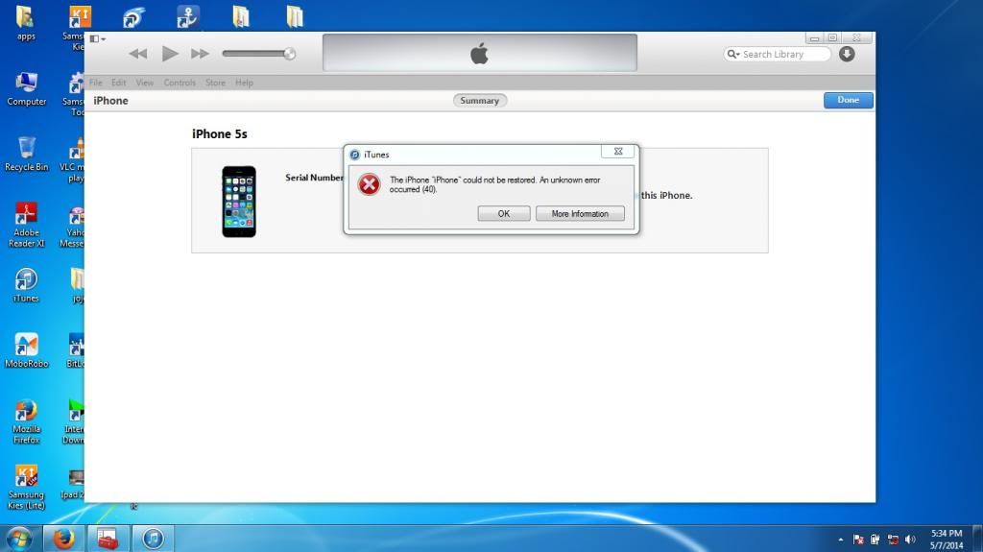Click the power/battery tray icon
Screen dimensions: 983x552
pyautogui.click(x=875, y=540)
